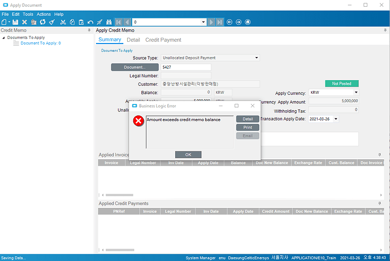The image size is (390, 261).
Task: Click the Cut scissors icon
Action: coord(63,22)
